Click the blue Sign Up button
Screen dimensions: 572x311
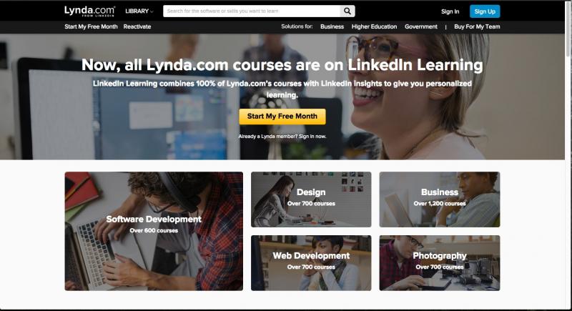[485, 11]
